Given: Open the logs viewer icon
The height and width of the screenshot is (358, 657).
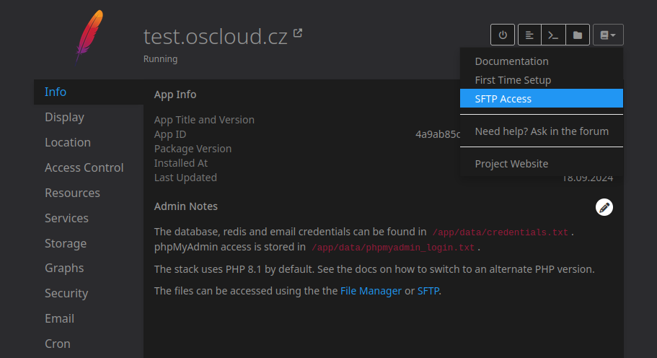Looking at the screenshot, I should (x=529, y=35).
